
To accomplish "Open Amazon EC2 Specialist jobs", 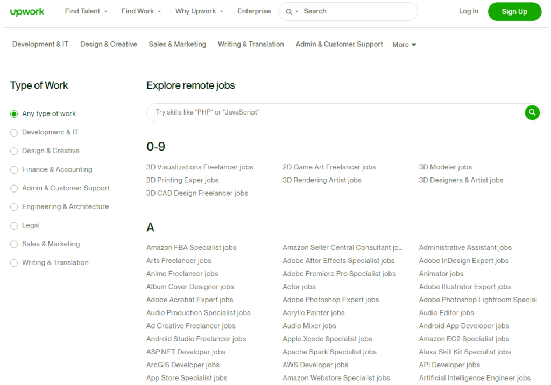I will (x=464, y=339).
